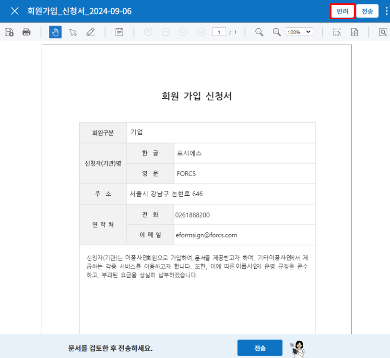
Task: Click the assistant character icon
Action: 298,348
